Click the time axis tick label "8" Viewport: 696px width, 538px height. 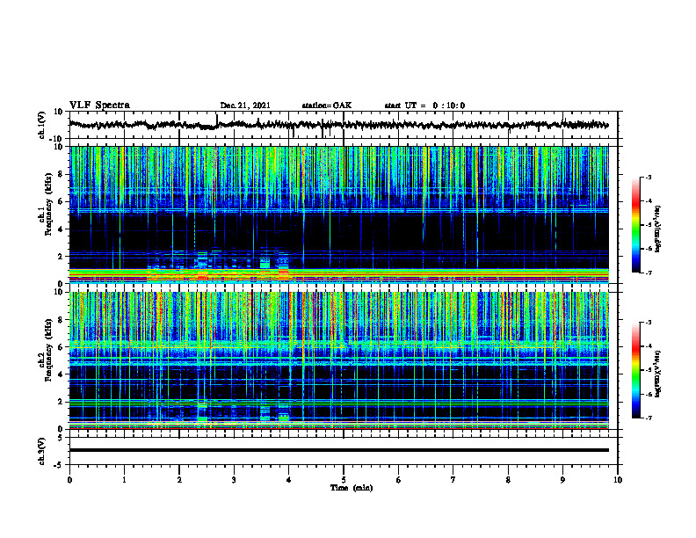point(508,480)
